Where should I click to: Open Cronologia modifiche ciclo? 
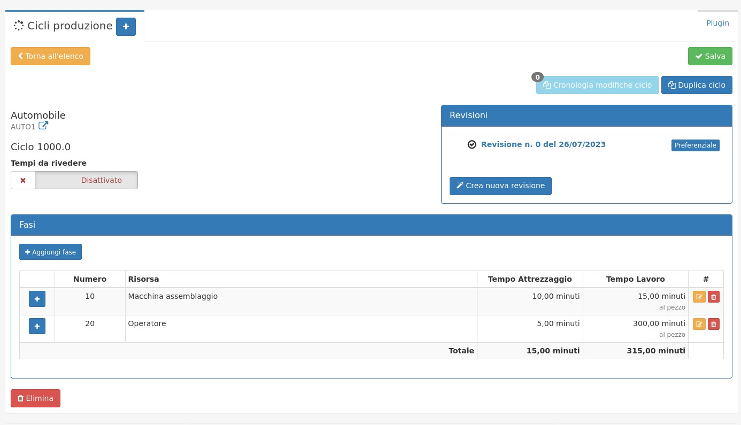[597, 85]
